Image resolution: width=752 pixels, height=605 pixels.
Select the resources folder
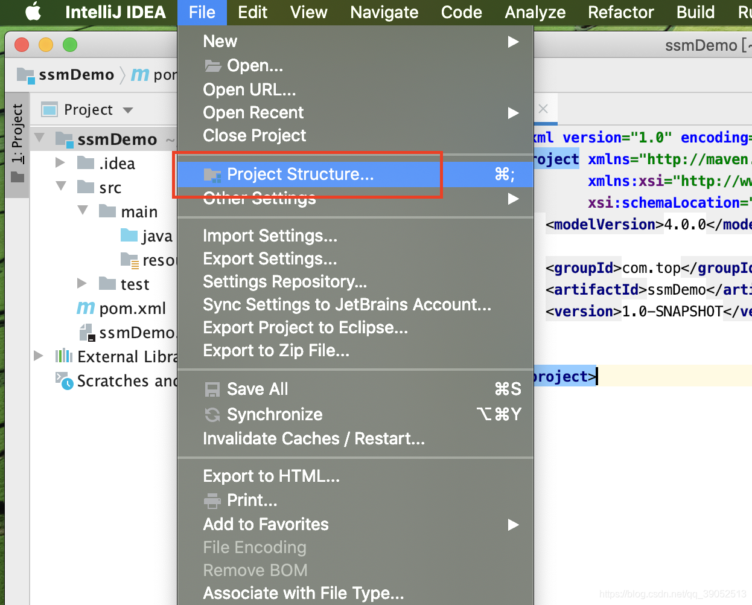(x=148, y=260)
